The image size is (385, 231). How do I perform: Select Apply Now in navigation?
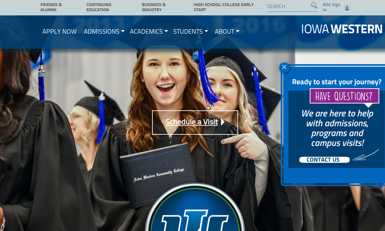[59, 31]
